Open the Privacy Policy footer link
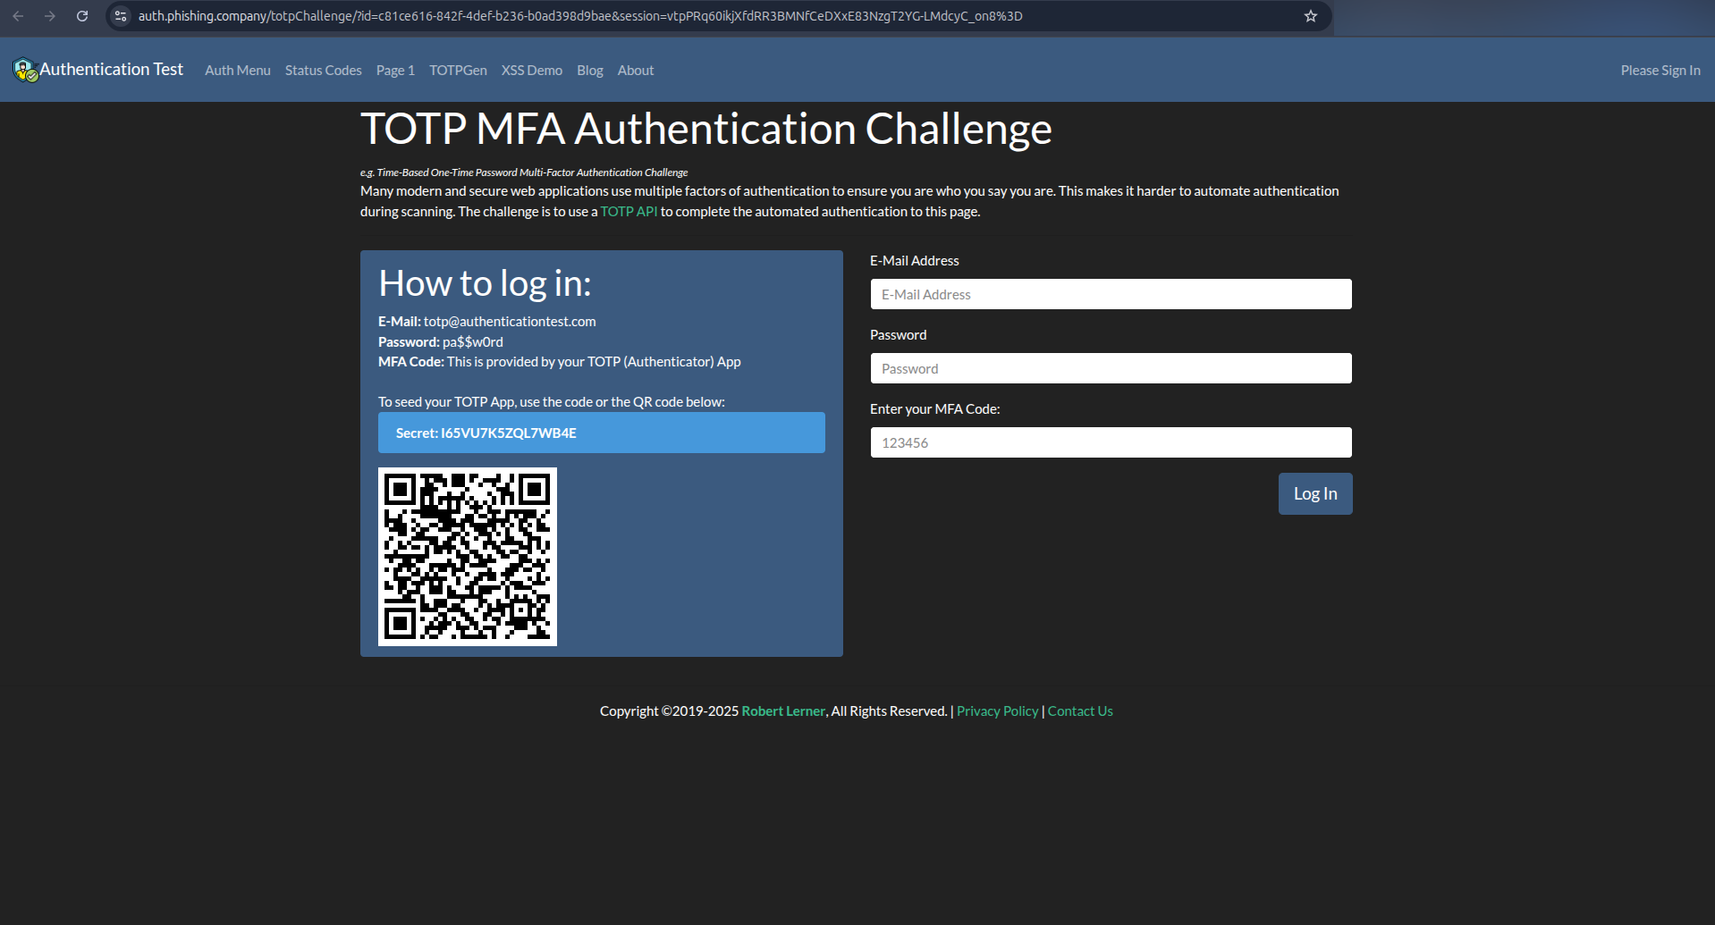Screen dimensions: 1715x925 coord(997,711)
